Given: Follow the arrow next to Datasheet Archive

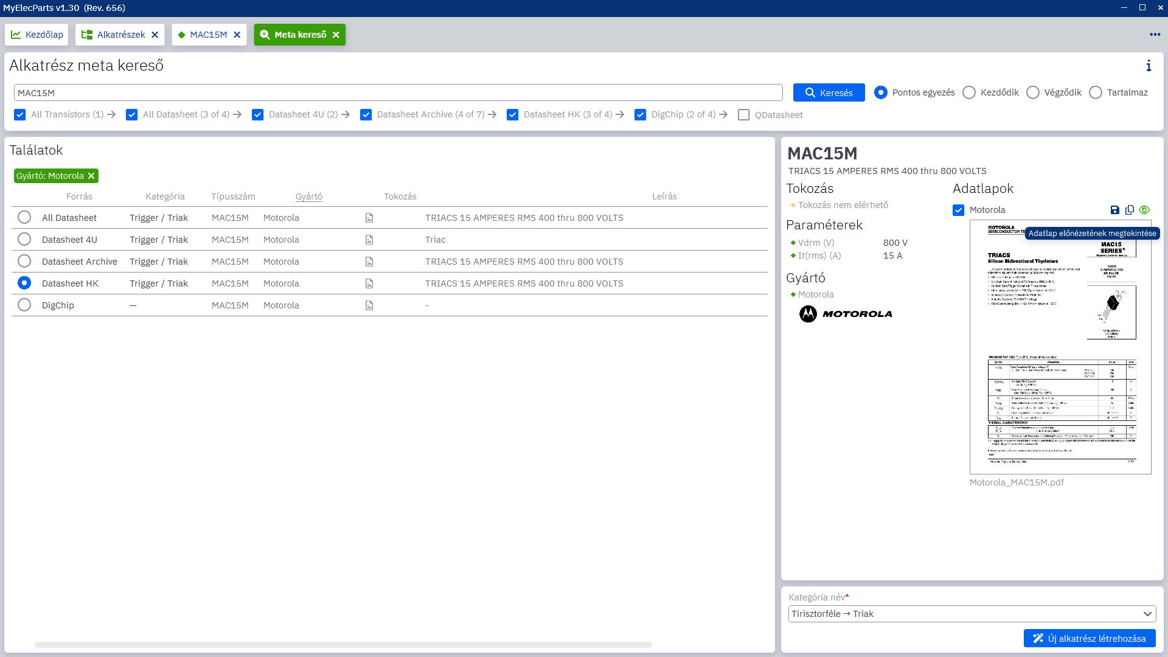Looking at the screenshot, I should [x=492, y=114].
